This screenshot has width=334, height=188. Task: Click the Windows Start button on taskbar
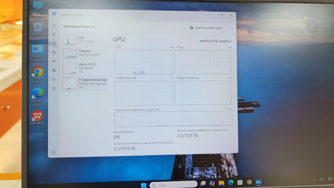[x=144, y=185]
